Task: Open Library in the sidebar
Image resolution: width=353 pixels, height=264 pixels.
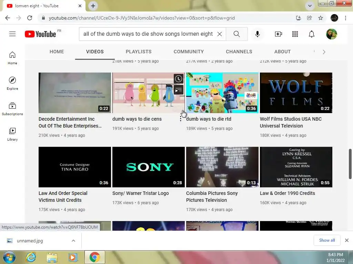Action: pyautogui.click(x=12, y=134)
